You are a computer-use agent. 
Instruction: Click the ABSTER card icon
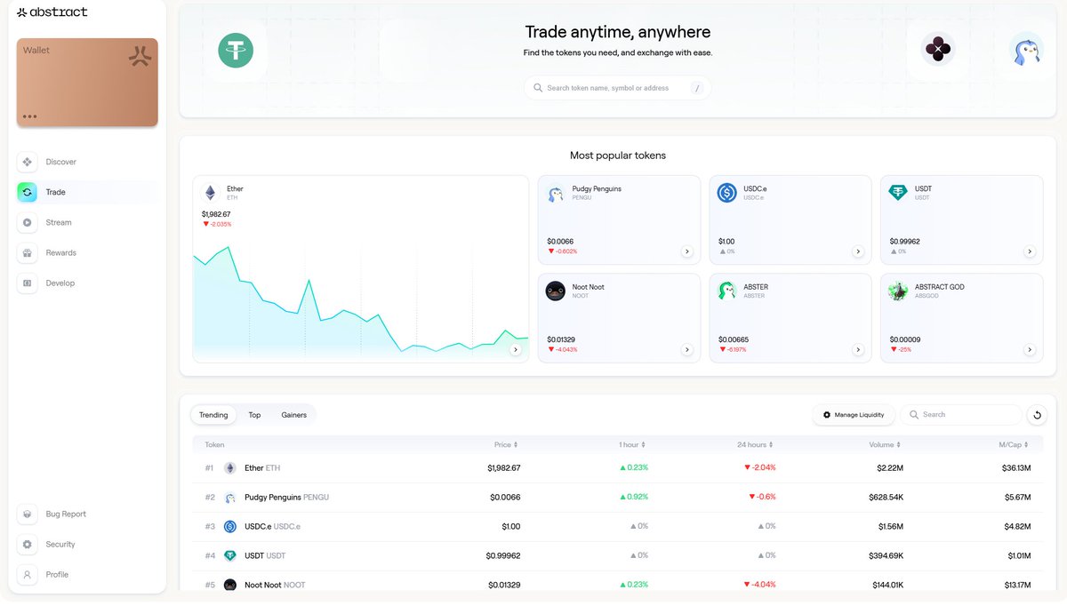727,291
